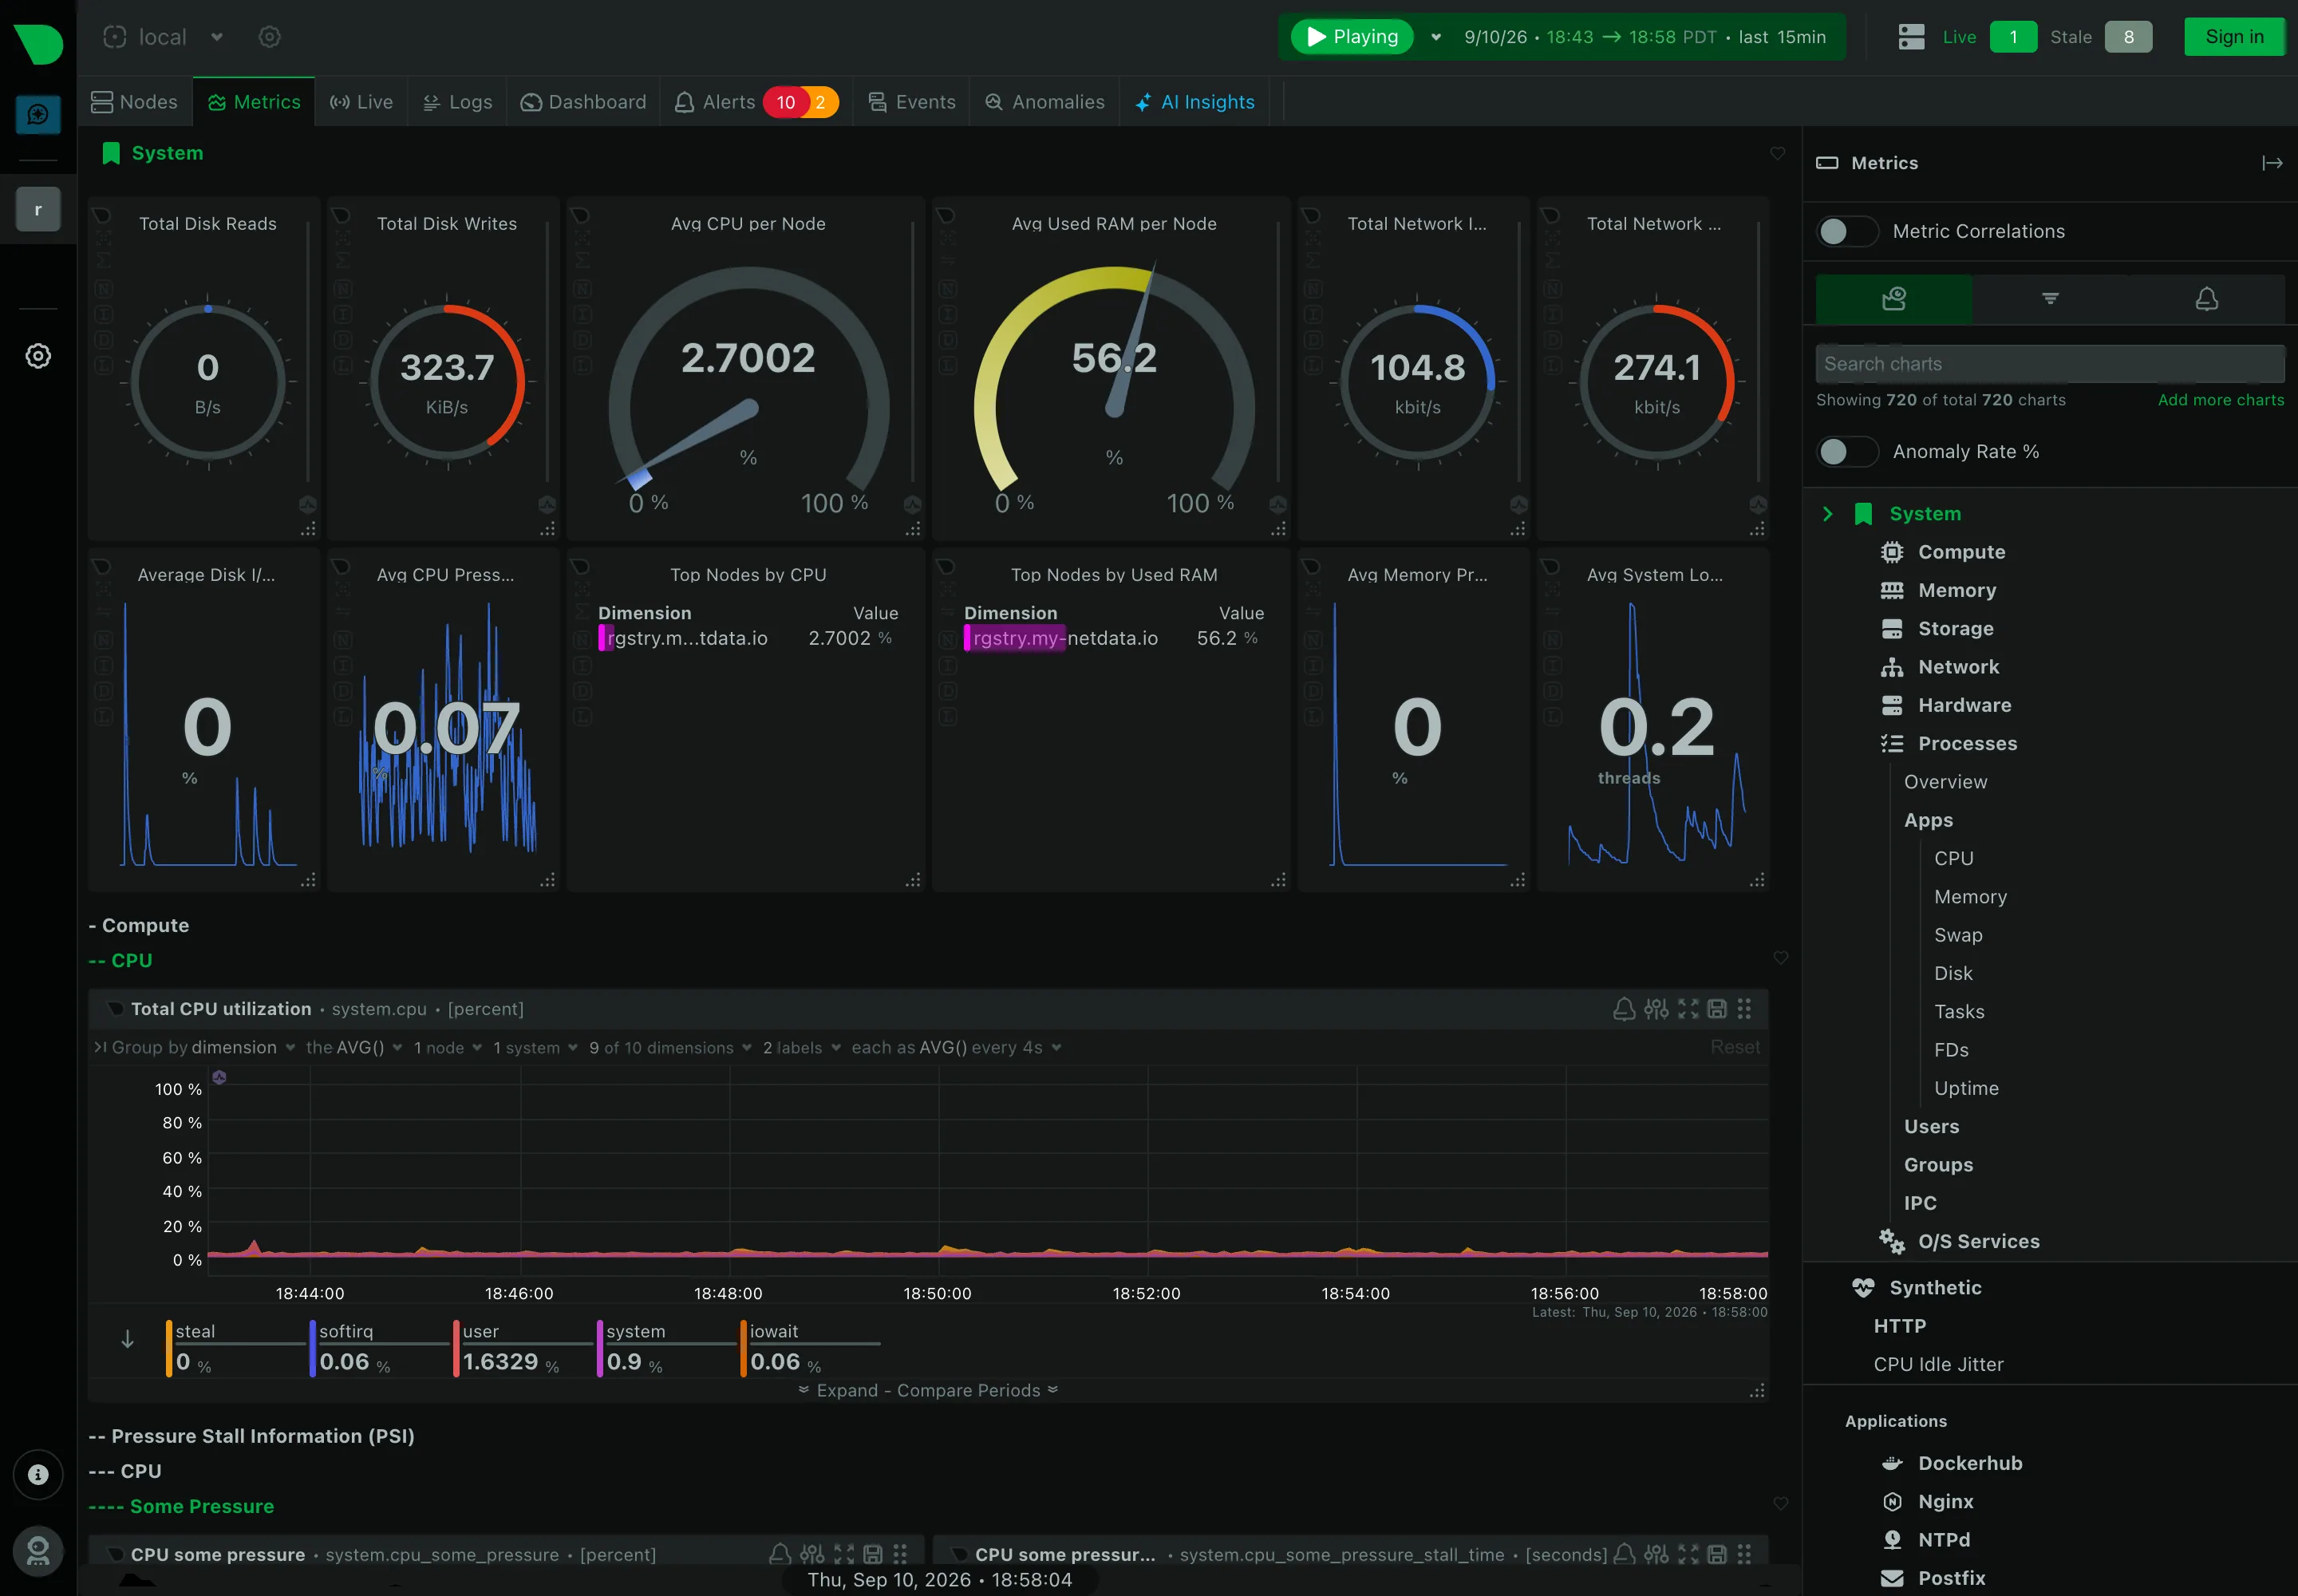The width and height of the screenshot is (2298, 1596).
Task: Click Reset on CPU chart filters
Action: point(1734,1047)
